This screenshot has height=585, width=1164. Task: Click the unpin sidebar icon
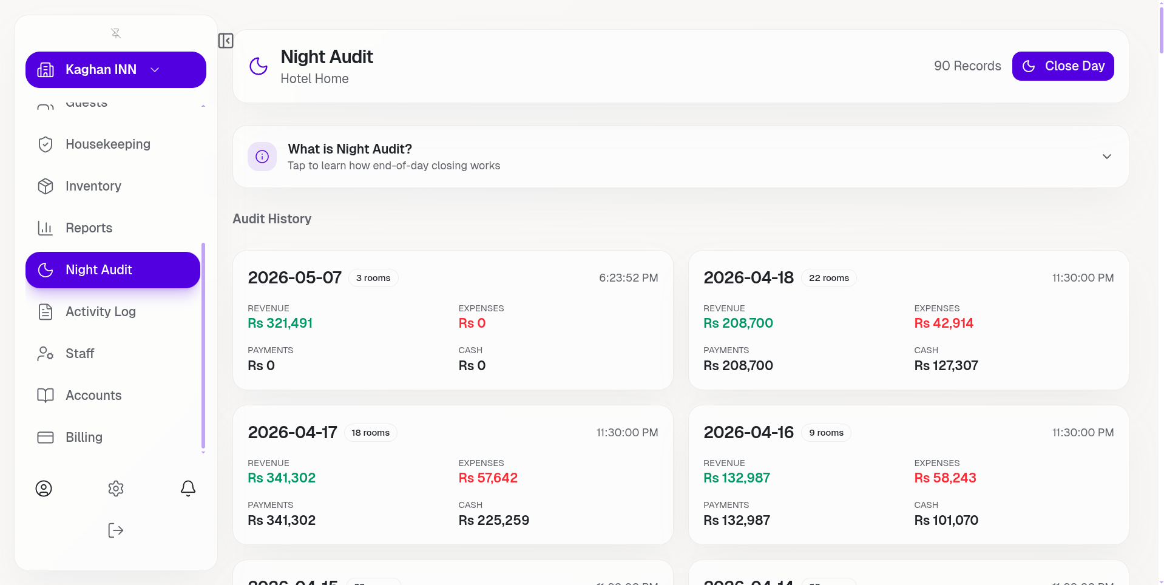tap(116, 33)
